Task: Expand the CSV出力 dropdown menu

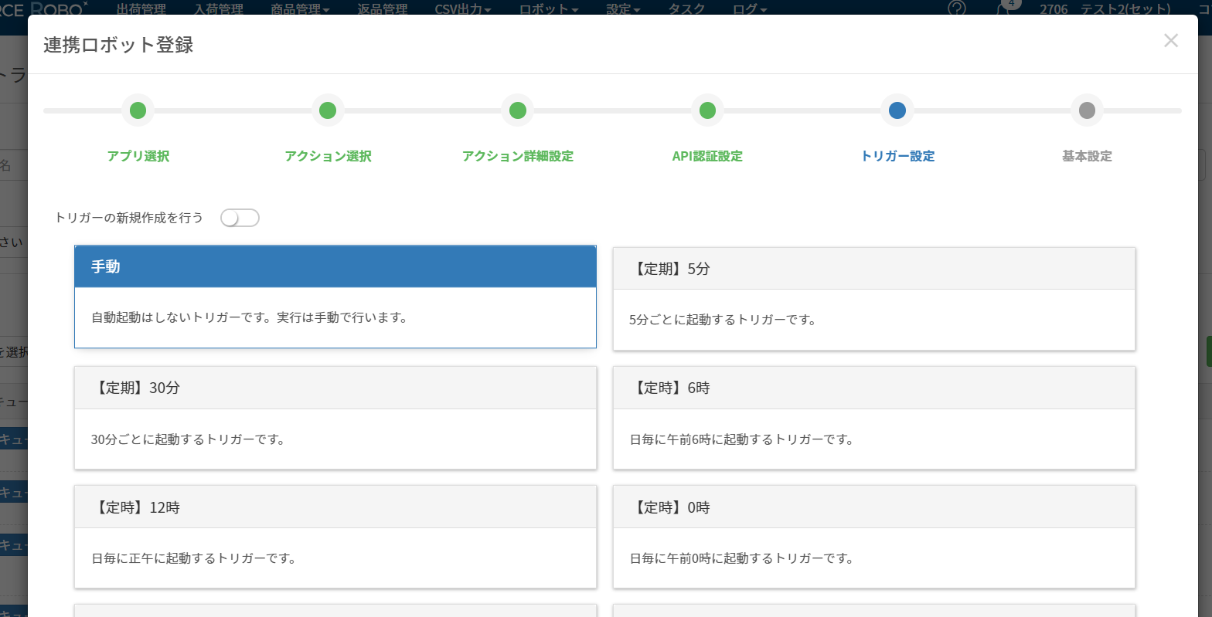Action: (x=464, y=9)
